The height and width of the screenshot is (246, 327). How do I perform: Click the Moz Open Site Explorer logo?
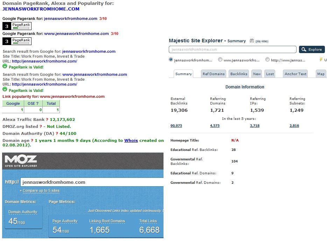tap(21, 161)
